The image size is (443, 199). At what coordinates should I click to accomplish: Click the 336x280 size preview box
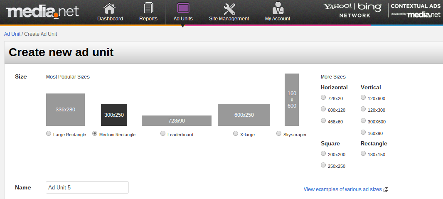[65, 110]
